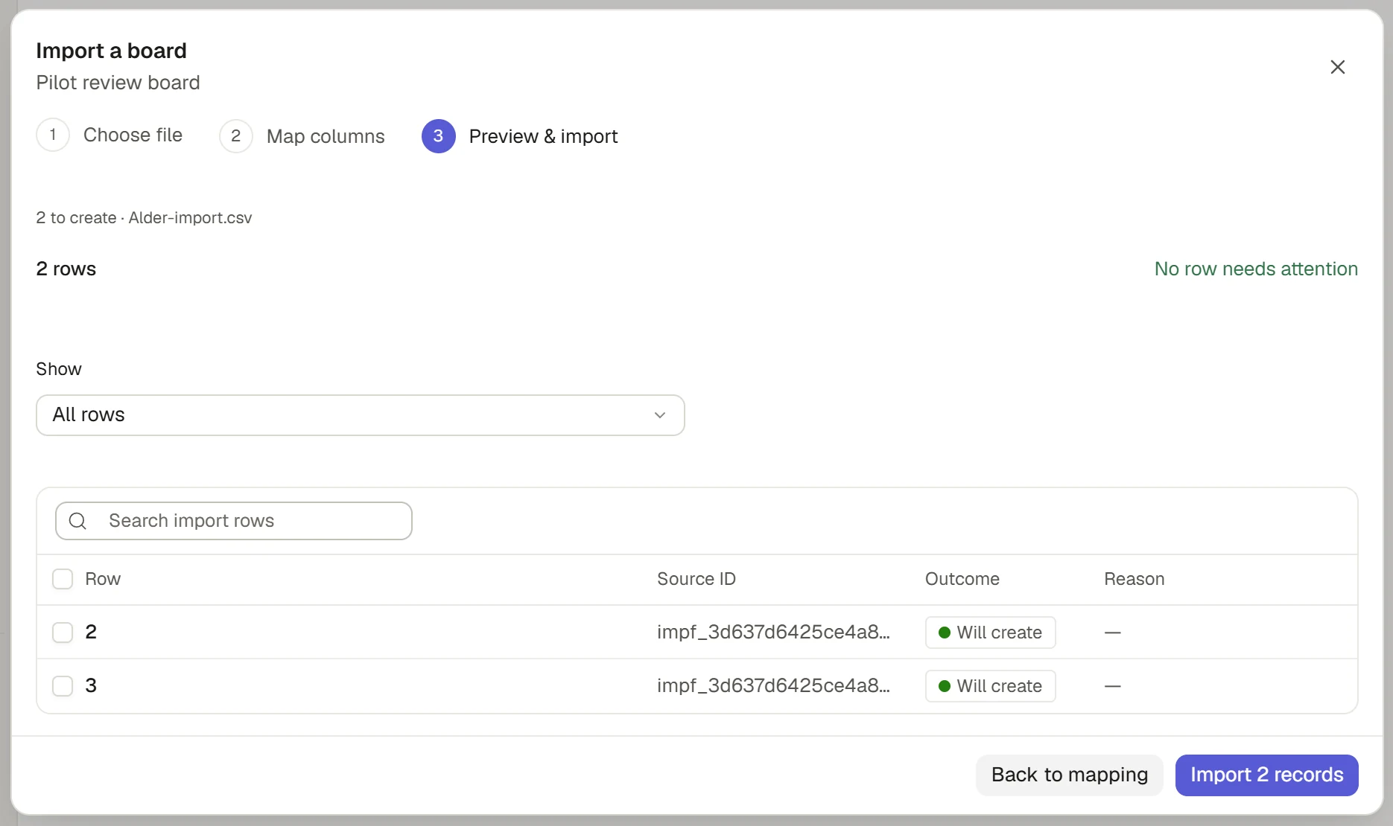1393x826 pixels.
Task: Click the Source ID column header
Action: click(696, 579)
